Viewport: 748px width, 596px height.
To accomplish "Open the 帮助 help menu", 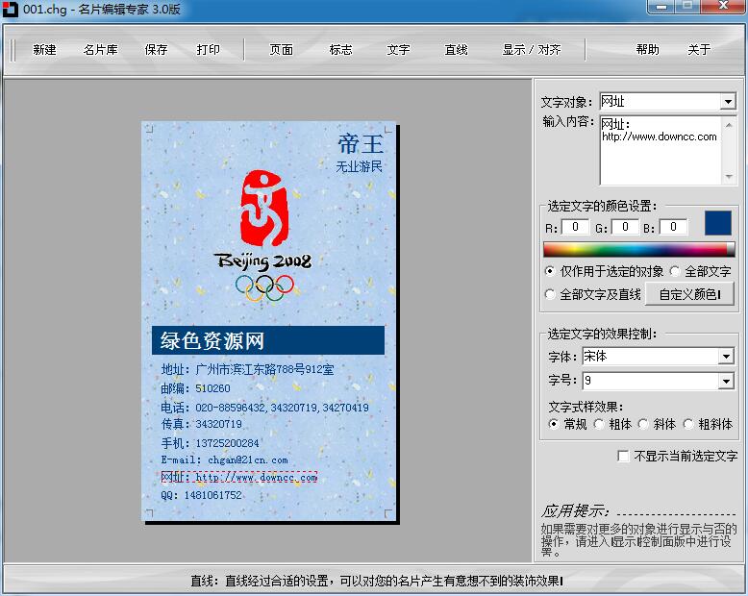I will (647, 50).
